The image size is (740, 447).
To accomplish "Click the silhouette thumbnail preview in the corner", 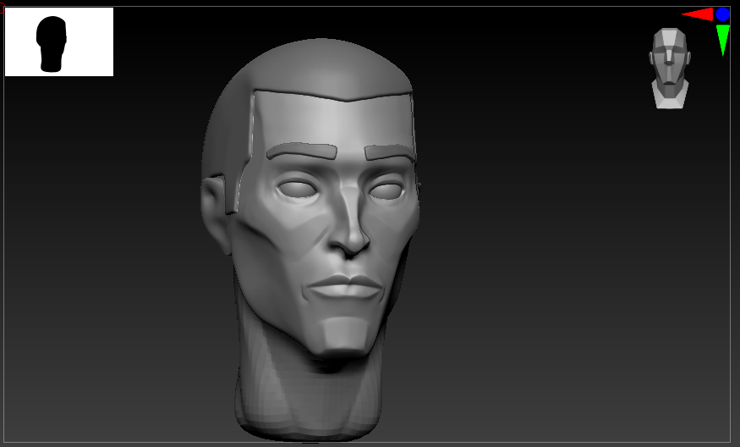I will [x=59, y=41].
